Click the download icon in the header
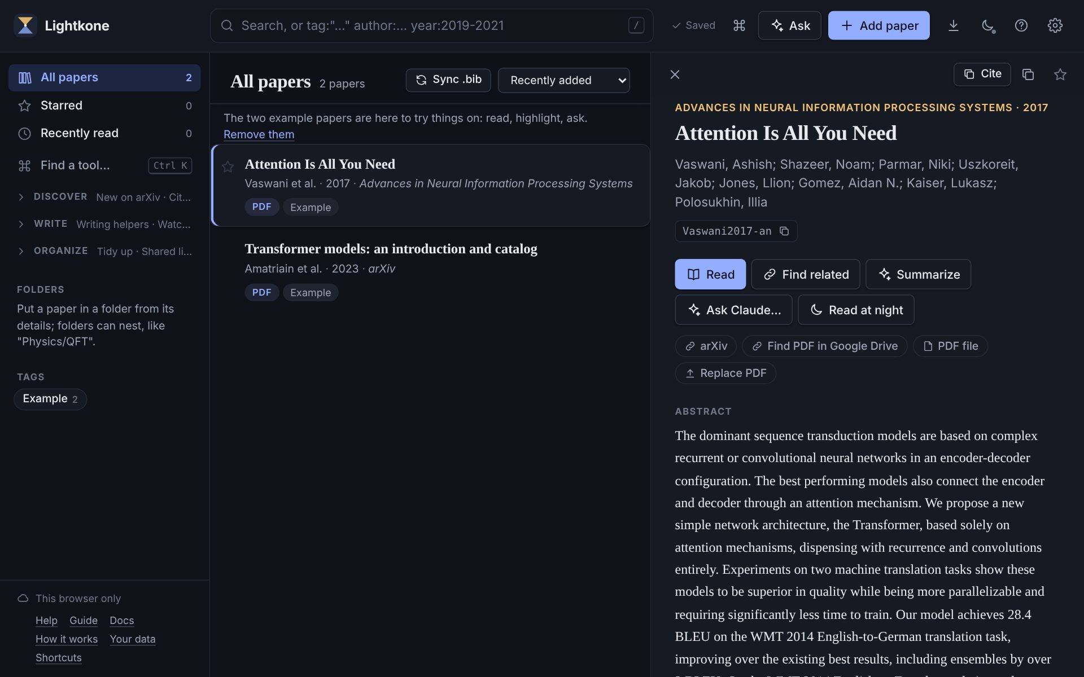Image resolution: width=1084 pixels, height=677 pixels. (953, 25)
